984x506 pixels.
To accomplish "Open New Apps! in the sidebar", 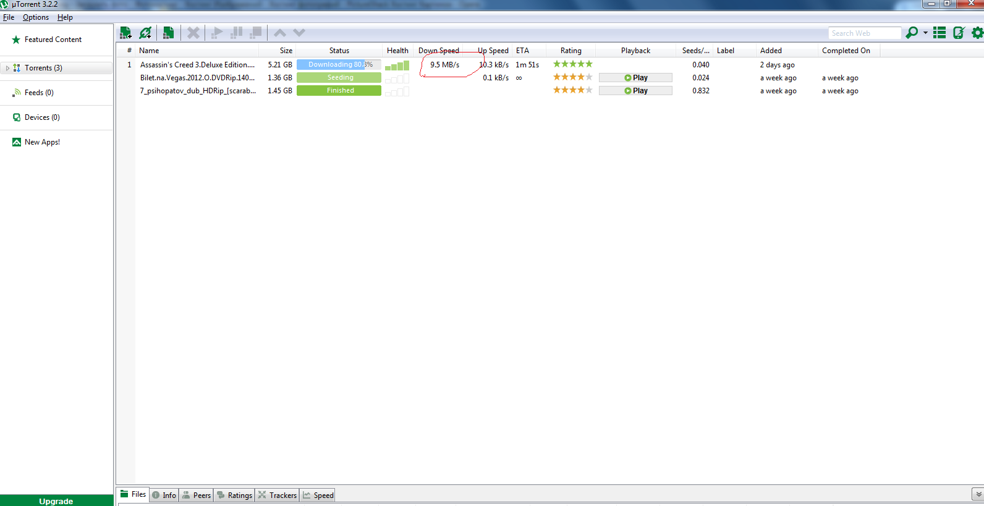I will (x=42, y=142).
